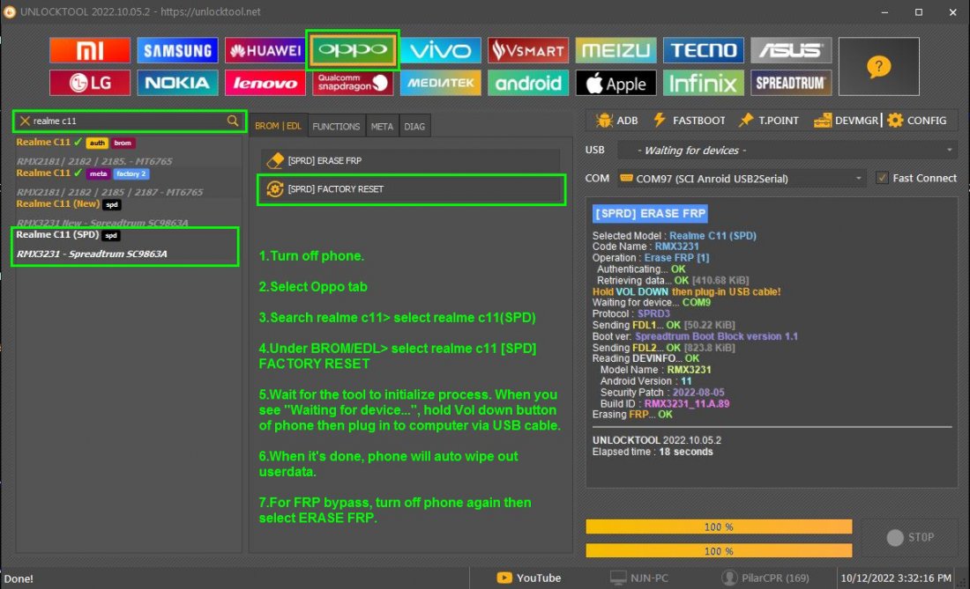Choose the Samsung brand tile
The height and width of the screenshot is (589, 970).
(177, 50)
